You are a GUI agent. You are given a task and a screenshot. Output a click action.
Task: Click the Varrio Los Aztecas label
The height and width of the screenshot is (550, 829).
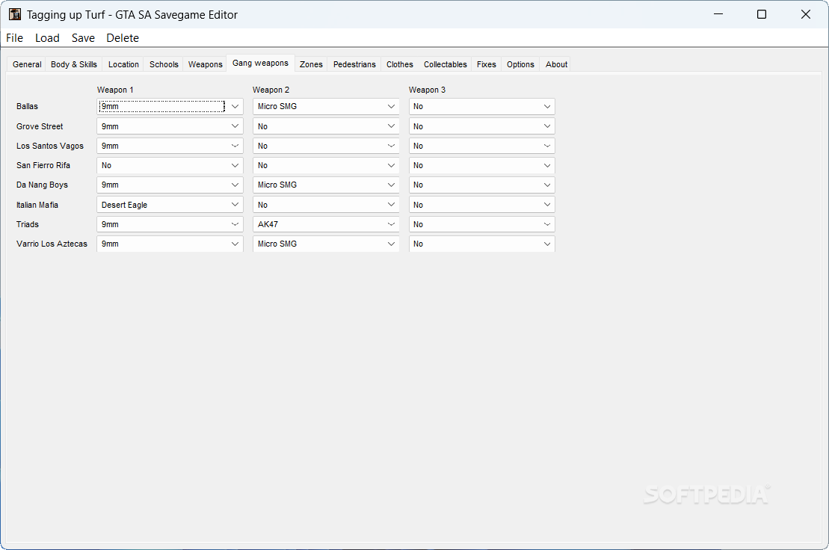[x=52, y=244]
